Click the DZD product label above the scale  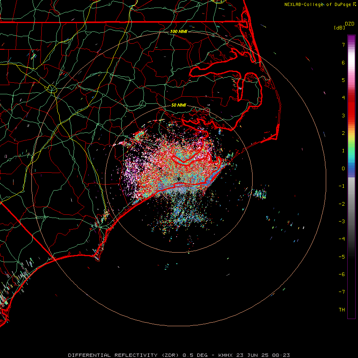pos(350,24)
